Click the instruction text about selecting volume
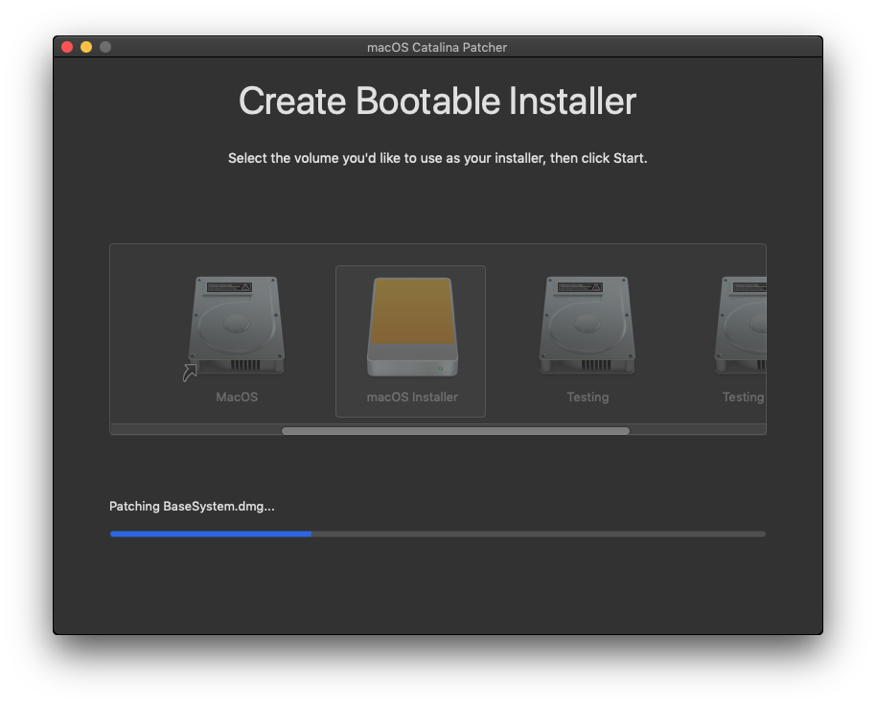This screenshot has width=876, height=705. [x=437, y=158]
